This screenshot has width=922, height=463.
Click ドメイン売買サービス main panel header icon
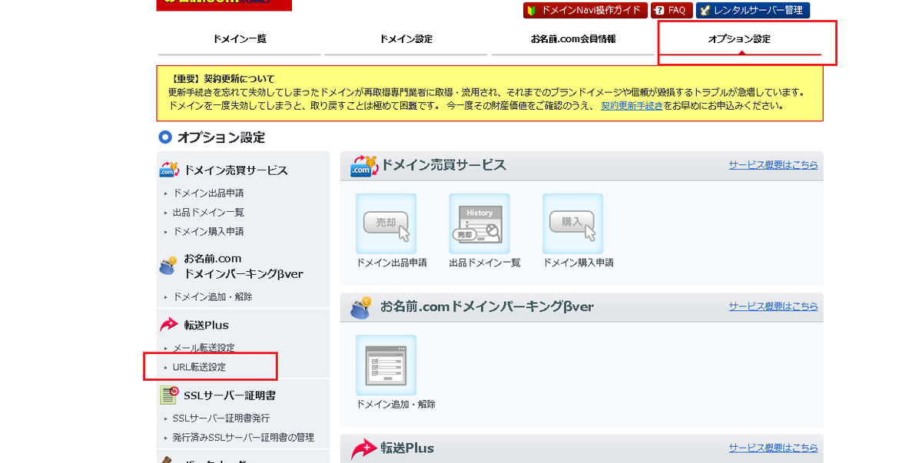pos(363,166)
